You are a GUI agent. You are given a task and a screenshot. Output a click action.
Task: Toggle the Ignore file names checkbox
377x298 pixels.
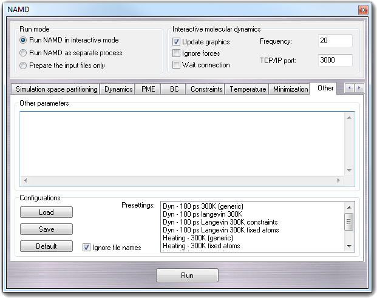point(86,247)
